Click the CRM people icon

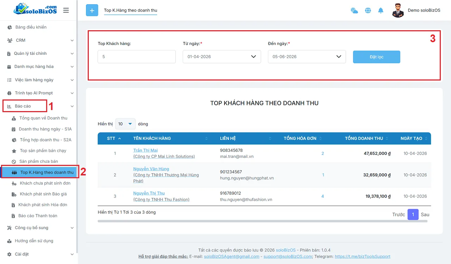10,40
